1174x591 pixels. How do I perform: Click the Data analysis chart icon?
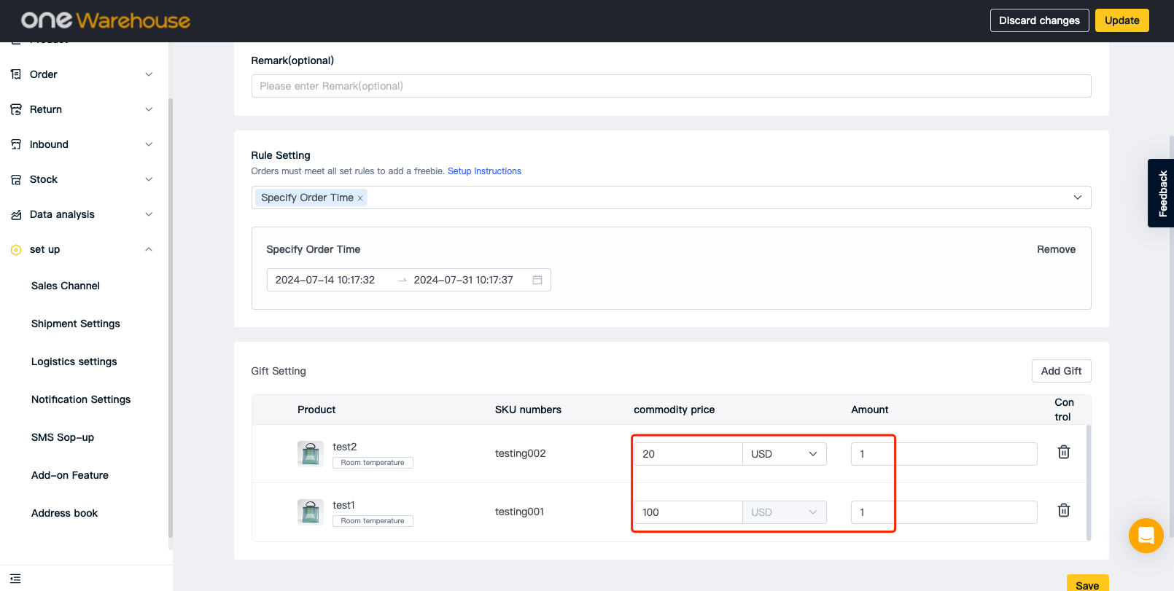16,214
